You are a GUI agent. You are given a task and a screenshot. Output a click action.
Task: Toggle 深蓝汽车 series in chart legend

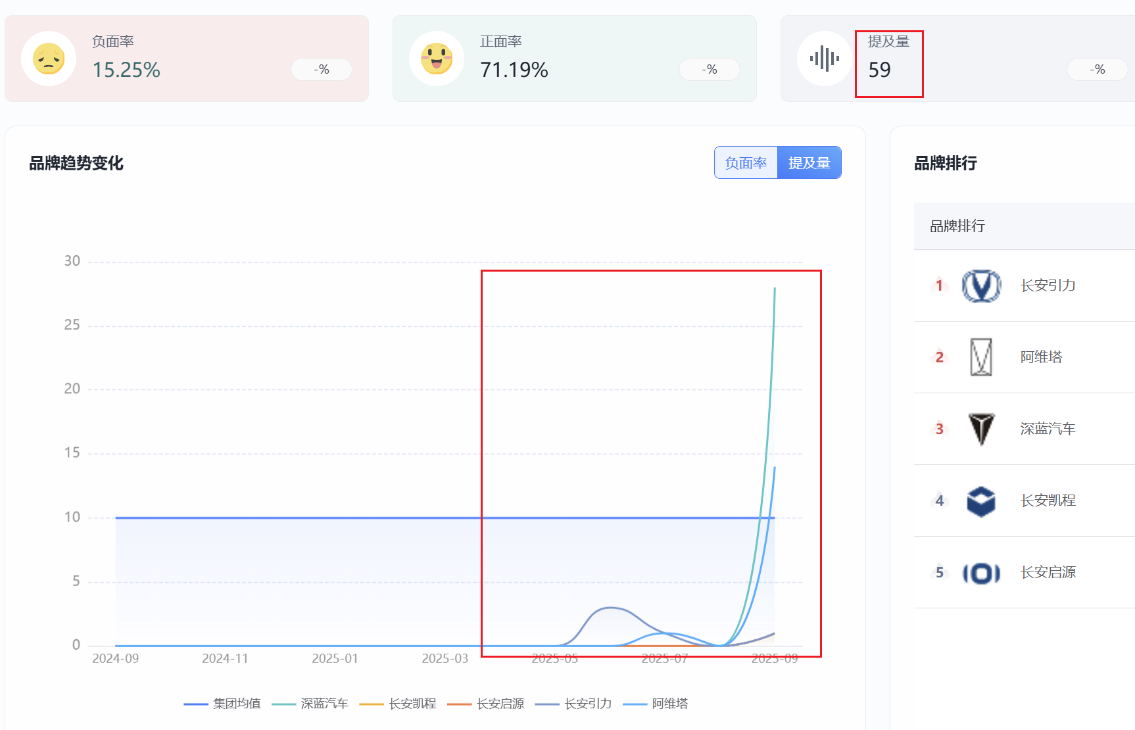click(310, 704)
